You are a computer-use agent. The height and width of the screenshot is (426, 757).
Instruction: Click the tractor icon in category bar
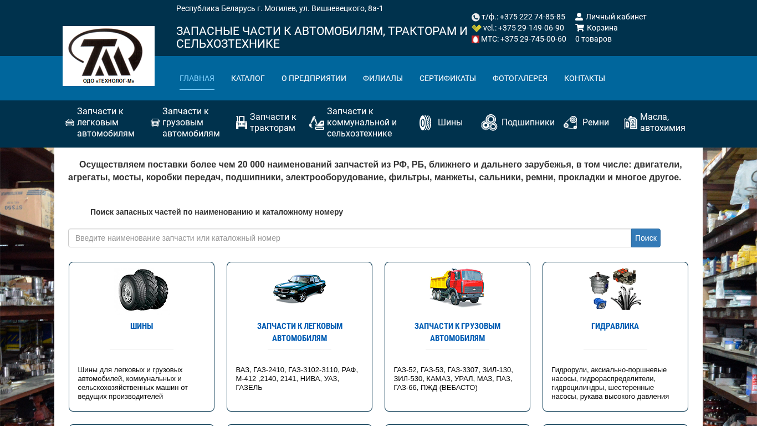[242, 123]
